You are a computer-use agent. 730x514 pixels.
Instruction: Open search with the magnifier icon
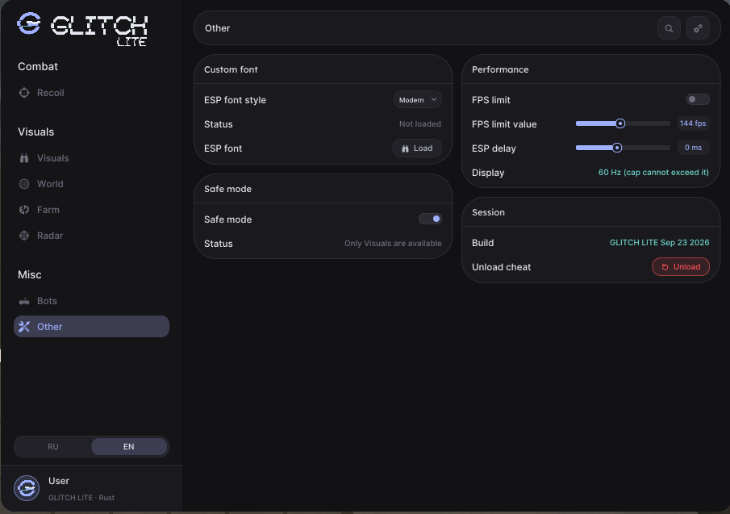click(669, 28)
